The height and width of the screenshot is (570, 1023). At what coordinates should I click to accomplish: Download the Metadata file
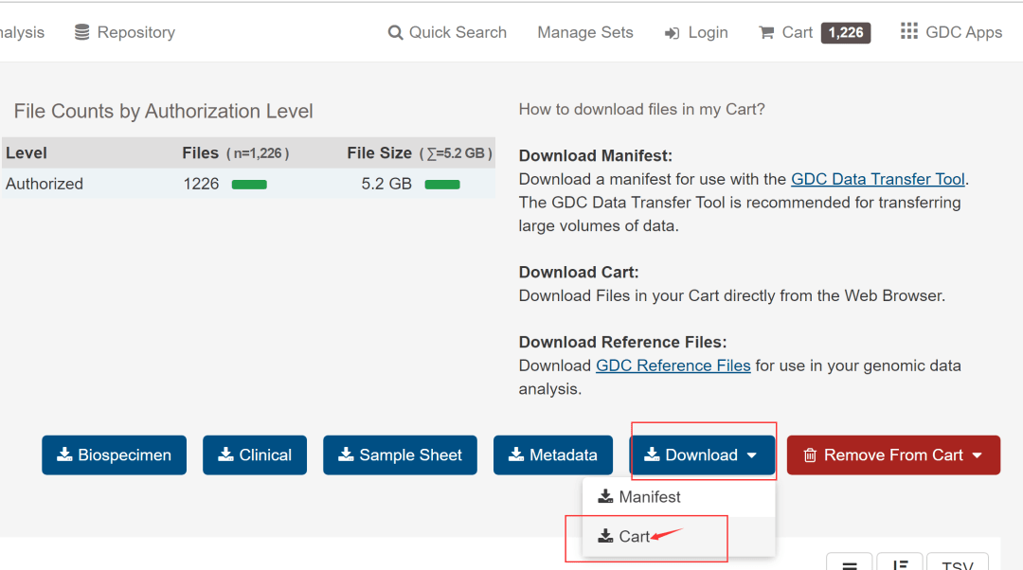[552, 455]
